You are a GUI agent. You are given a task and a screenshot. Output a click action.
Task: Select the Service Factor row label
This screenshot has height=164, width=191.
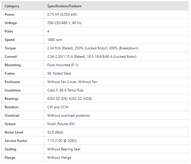[16, 141]
